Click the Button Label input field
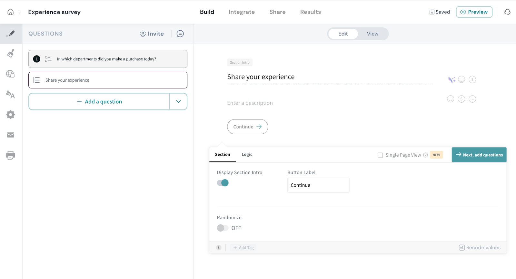 point(318,185)
